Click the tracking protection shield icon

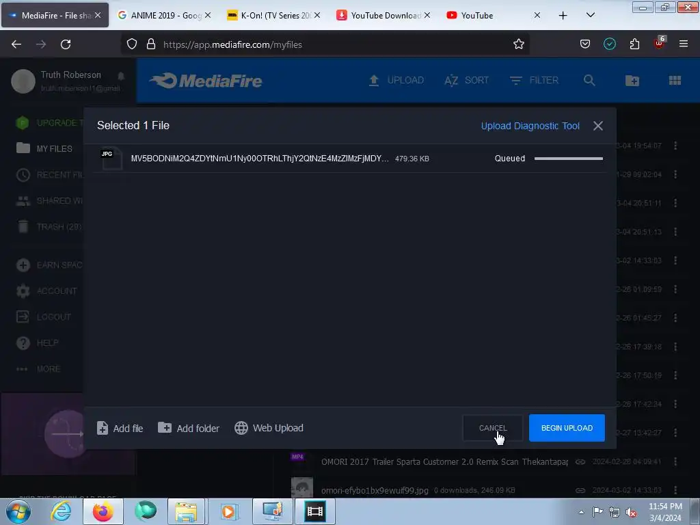[132, 44]
